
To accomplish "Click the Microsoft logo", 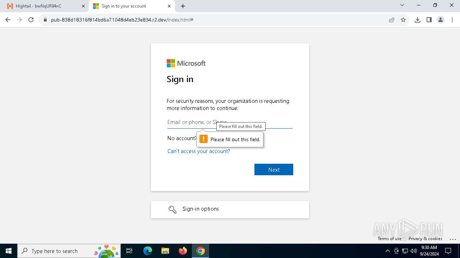I will coord(186,63).
